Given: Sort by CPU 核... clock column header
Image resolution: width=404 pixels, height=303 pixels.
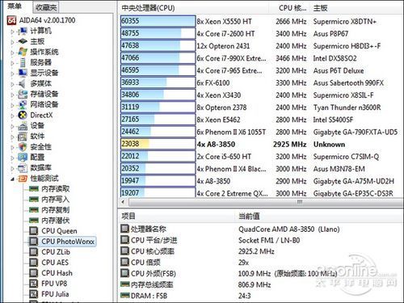Looking at the screenshot, I should click(x=288, y=8).
